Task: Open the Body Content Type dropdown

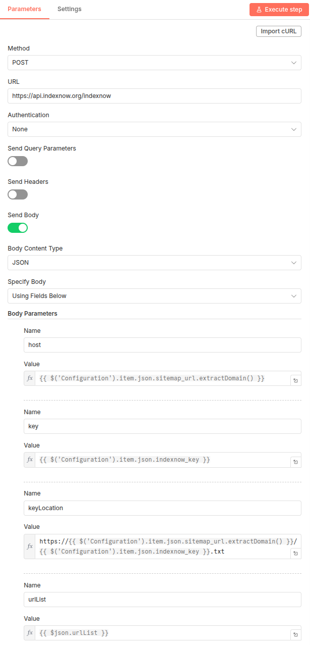Action: [154, 262]
